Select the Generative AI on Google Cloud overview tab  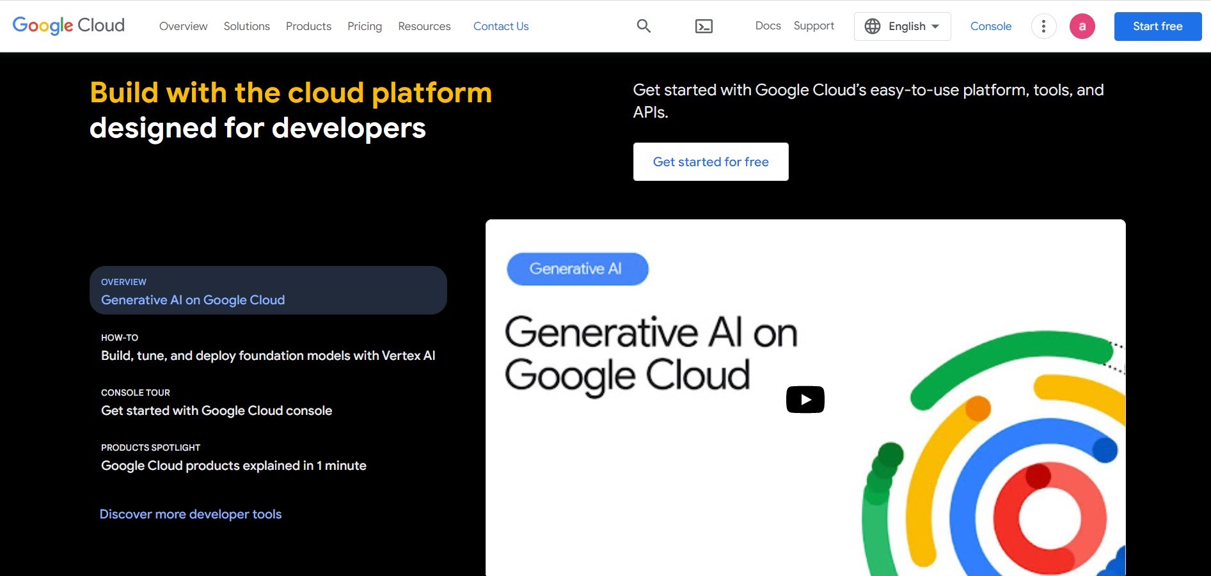click(268, 291)
